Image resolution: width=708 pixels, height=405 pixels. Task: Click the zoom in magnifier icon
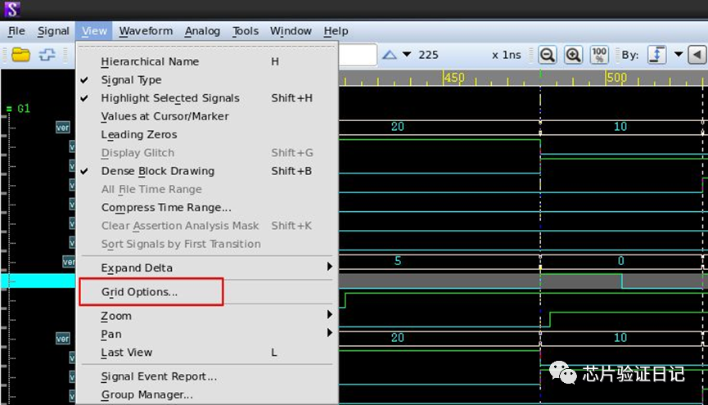[573, 55]
